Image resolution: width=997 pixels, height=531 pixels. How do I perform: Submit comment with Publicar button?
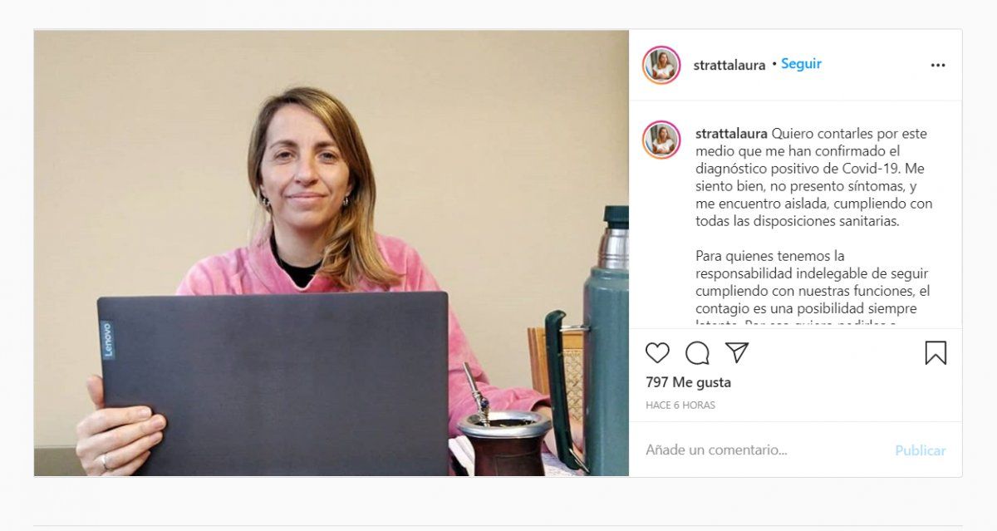click(921, 450)
